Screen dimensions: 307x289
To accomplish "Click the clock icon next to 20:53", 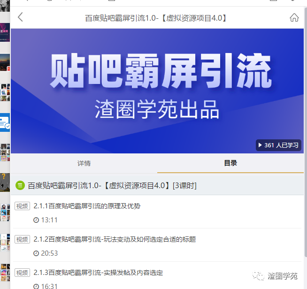I will (x=36, y=253).
